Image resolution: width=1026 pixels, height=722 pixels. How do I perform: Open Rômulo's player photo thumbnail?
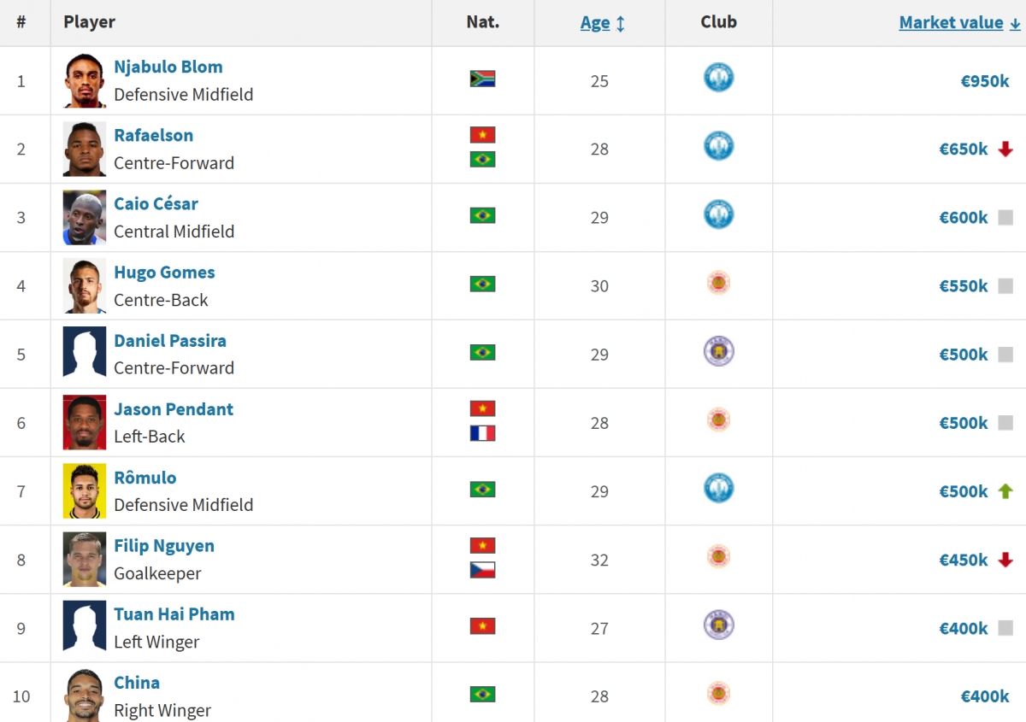click(85, 491)
